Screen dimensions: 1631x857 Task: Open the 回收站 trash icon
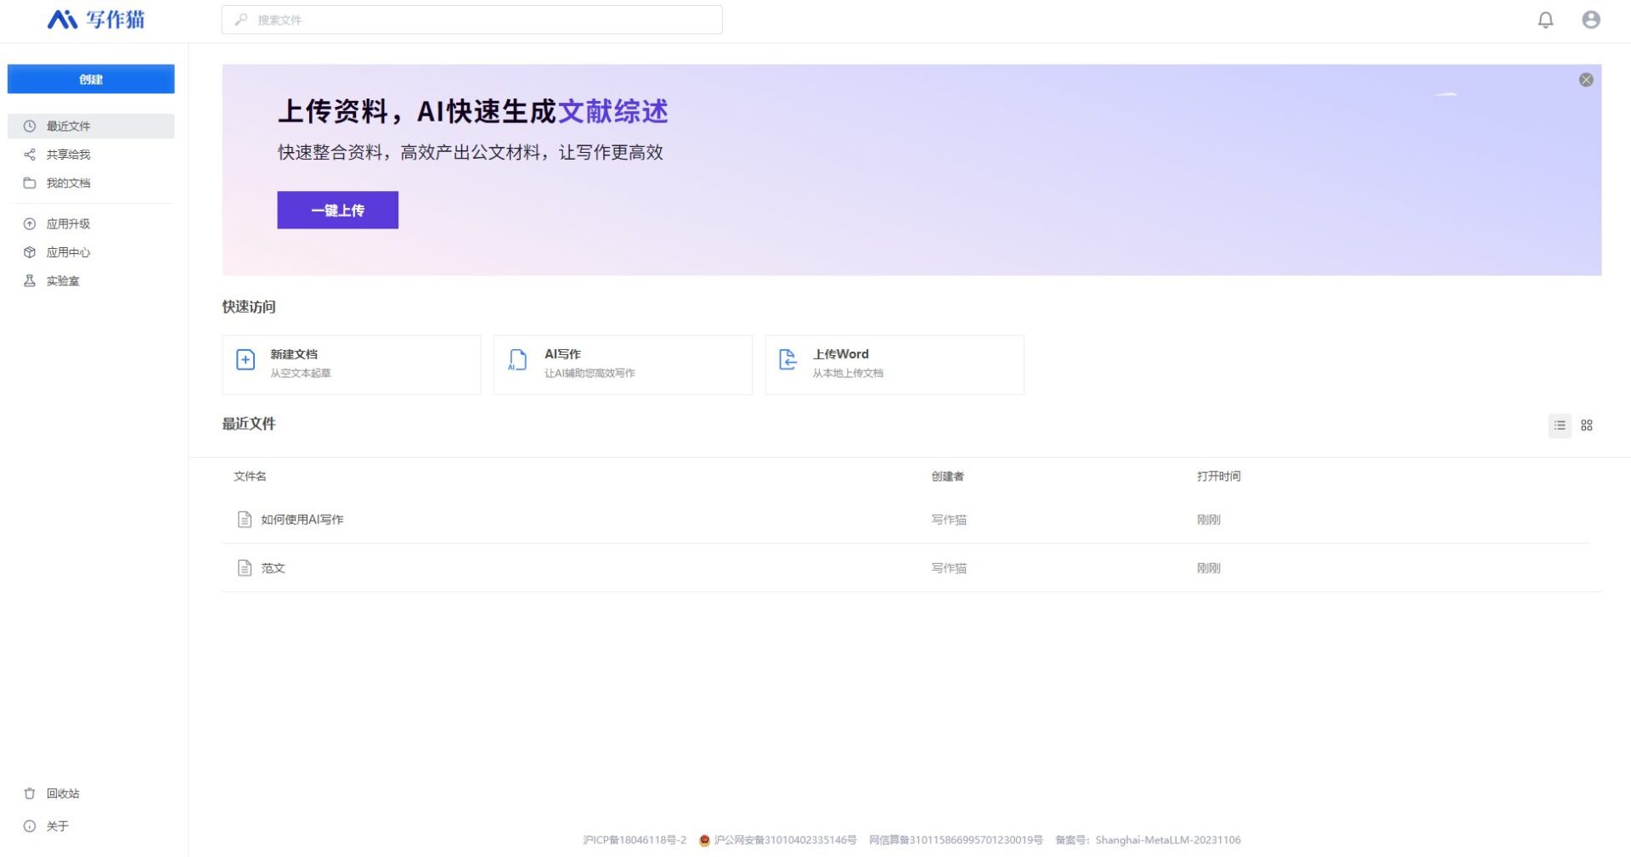click(x=30, y=793)
